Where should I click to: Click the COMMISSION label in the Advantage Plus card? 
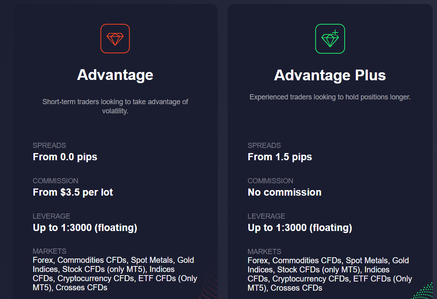tap(270, 181)
